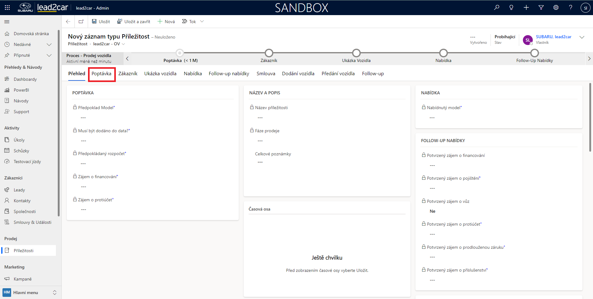The height and width of the screenshot is (299, 593).
Task: Open the Tok dropdown arrow
Action: coord(202,22)
